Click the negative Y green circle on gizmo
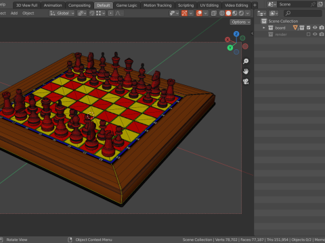The width and height of the screenshot is (325, 243). pyautogui.click(x=242, y=38)
